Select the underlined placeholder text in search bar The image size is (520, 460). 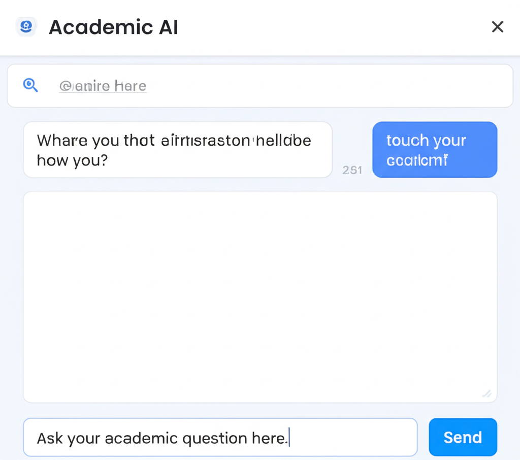point(103,86)
